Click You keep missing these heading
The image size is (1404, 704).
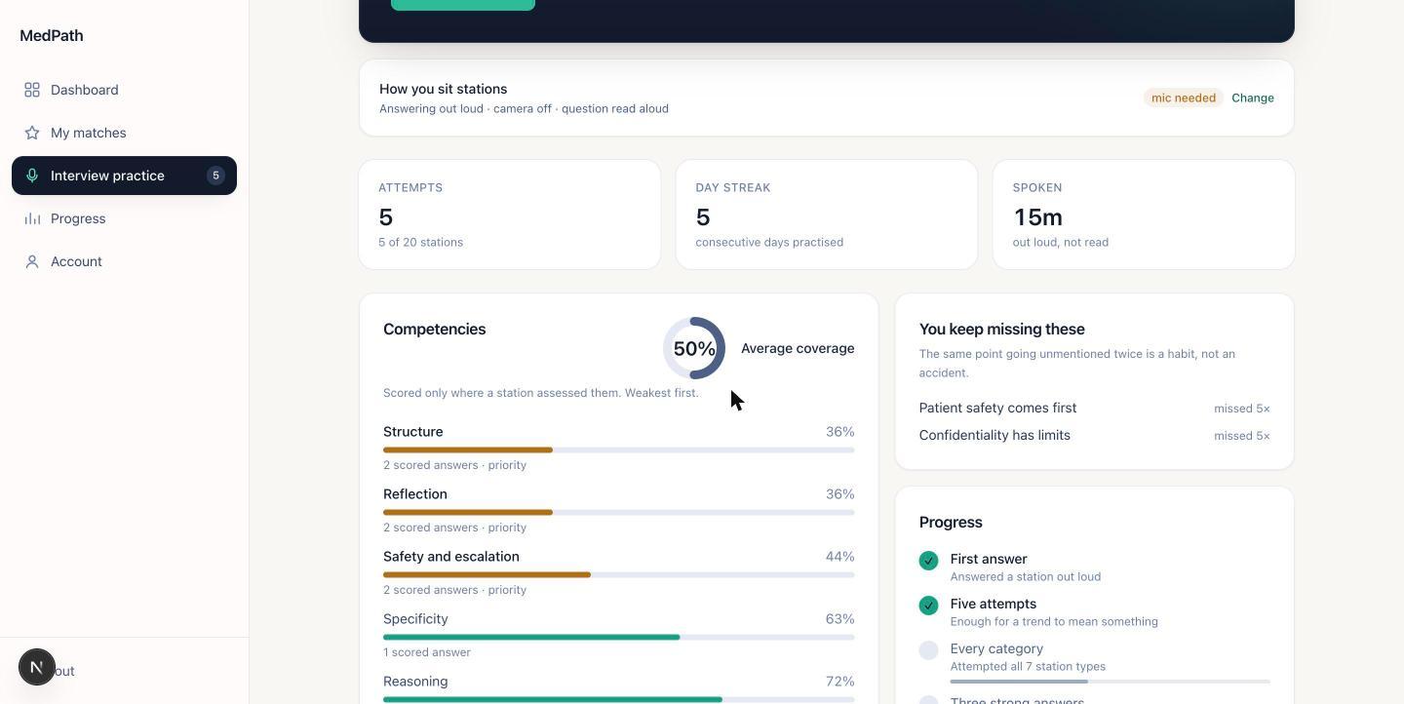[1002, 330]
